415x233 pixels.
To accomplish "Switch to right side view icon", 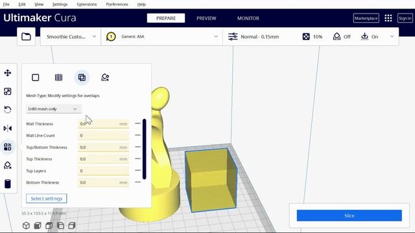I will [72, 226].
